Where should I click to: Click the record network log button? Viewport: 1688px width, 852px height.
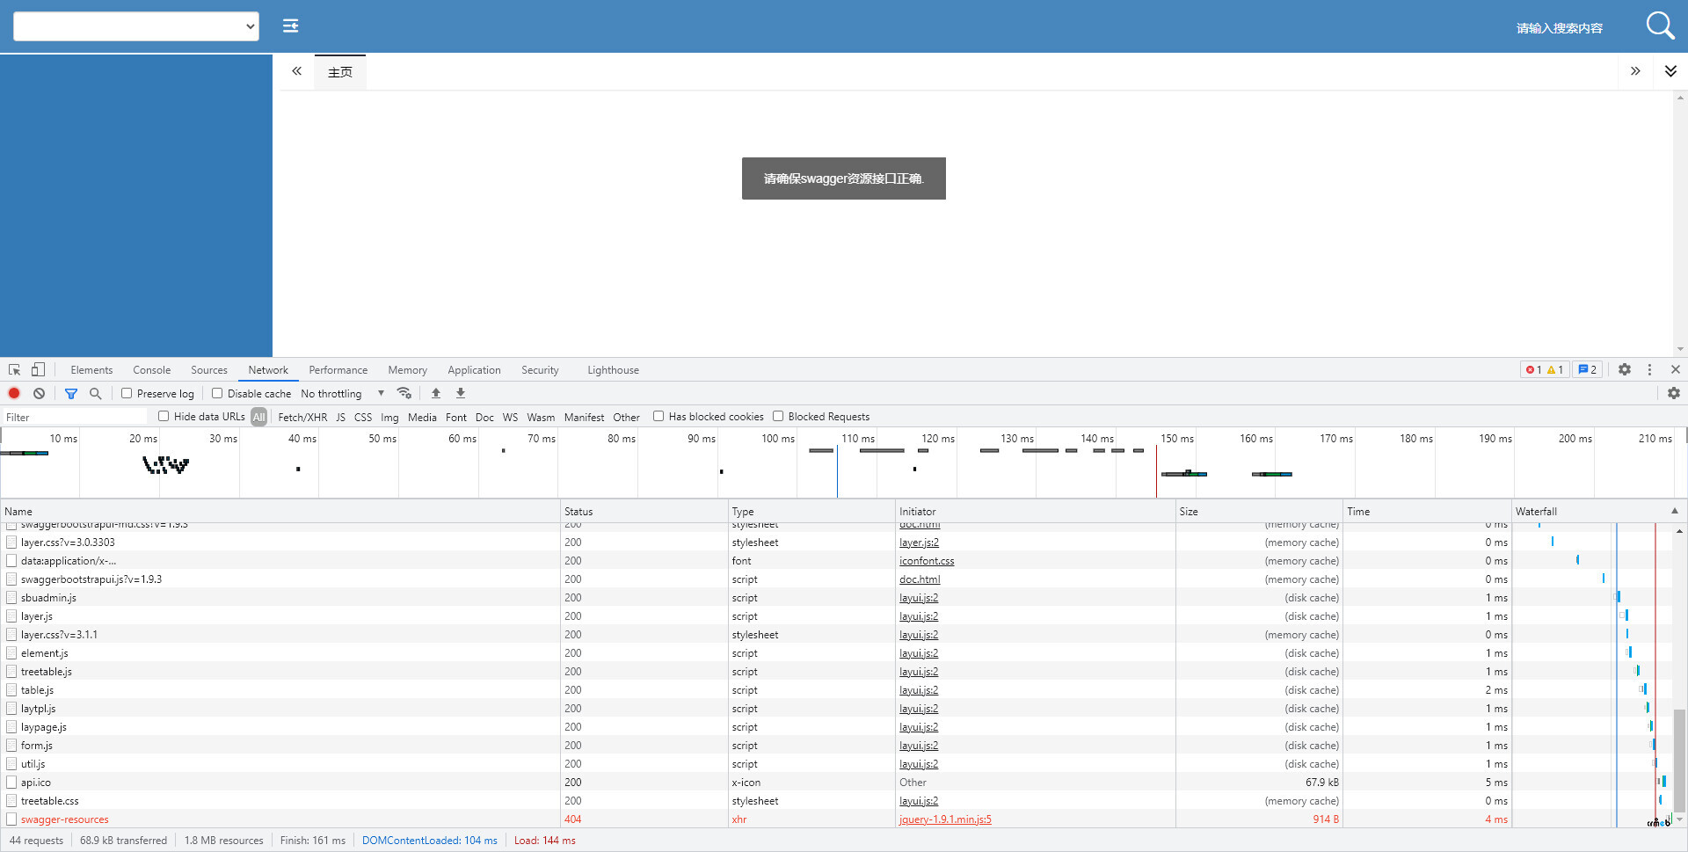click(14, 393)
